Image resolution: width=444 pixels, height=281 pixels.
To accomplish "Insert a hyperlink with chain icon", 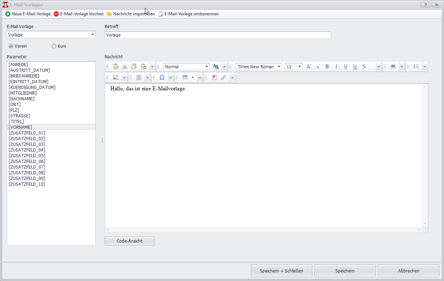I will (224, 78).
